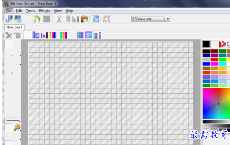
Task: Click the red X palette icon
Action: tap(222, 44)
